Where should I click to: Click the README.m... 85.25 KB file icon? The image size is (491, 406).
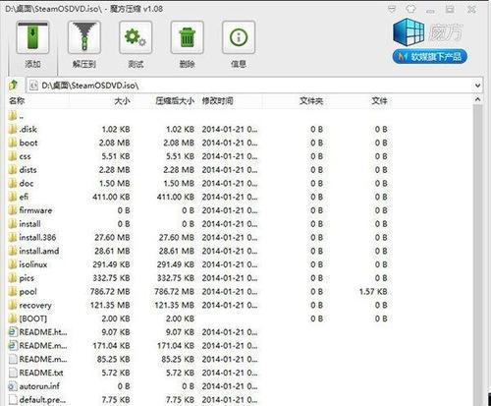pos(13,360)
